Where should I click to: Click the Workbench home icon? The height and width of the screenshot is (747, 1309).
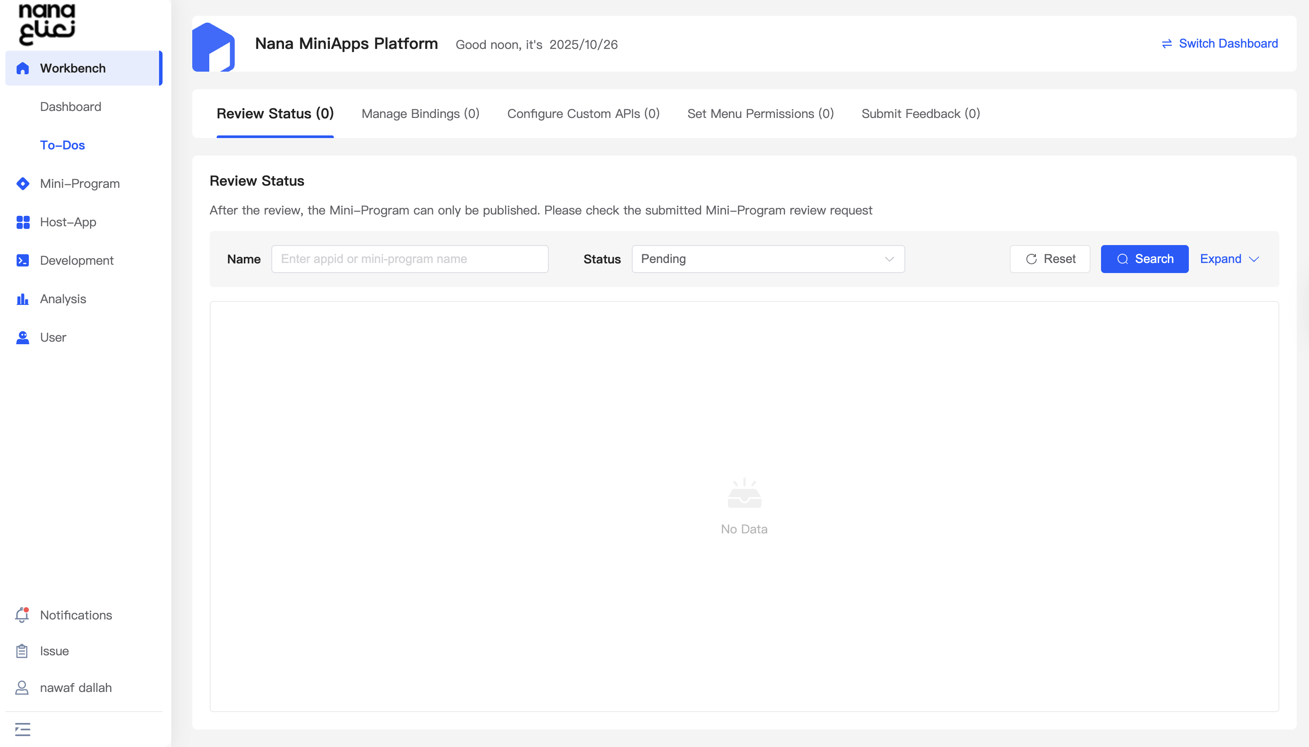pos(23,68)
